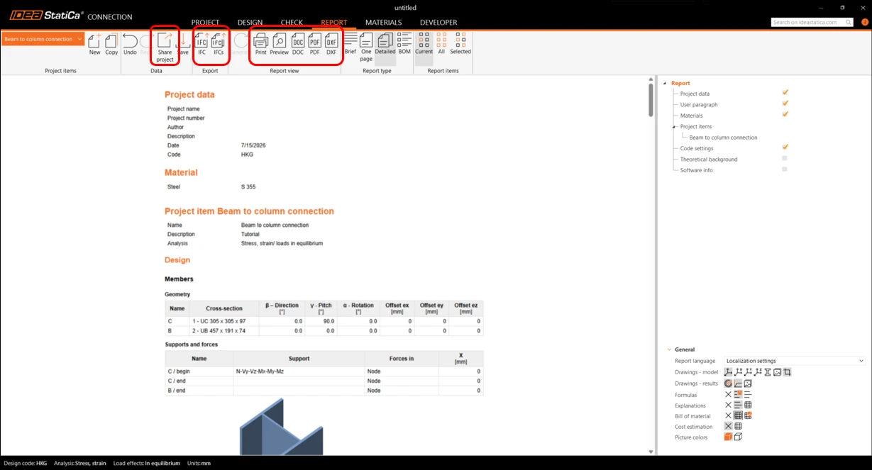Enable Software info checkbox
The image size is (872, 470).
tap(785, 169)
